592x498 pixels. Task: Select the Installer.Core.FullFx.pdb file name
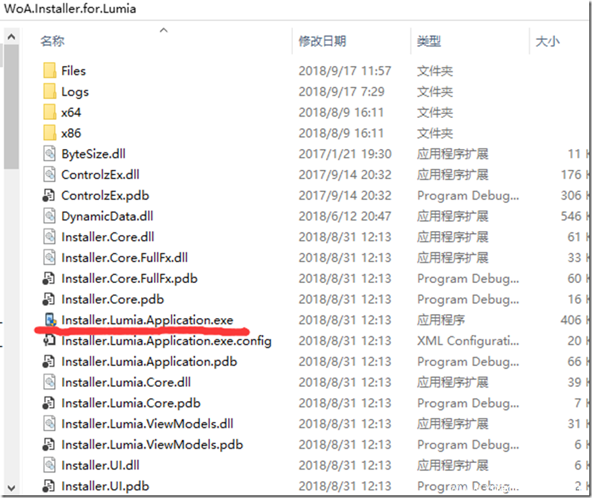tap(130, 278)
